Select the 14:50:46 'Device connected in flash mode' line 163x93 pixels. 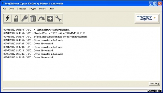click(33, 54)
